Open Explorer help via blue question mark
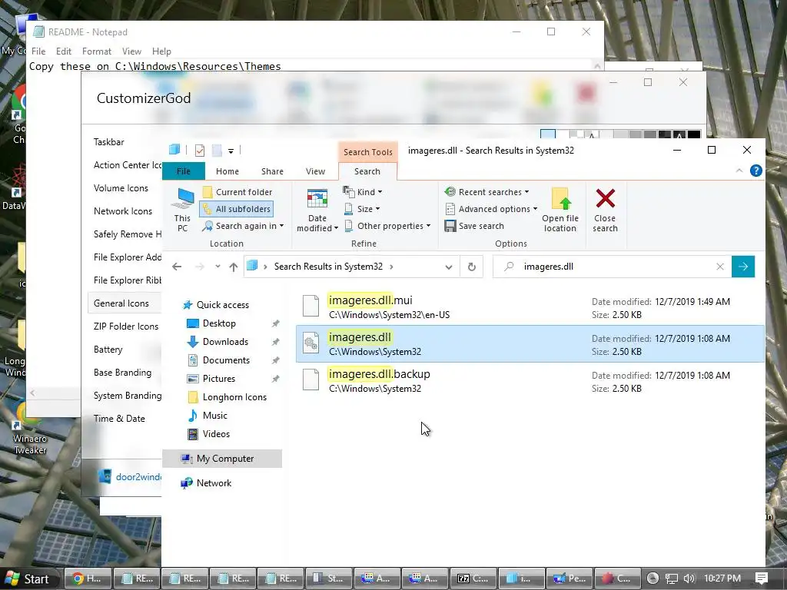The height and width of the screenshot is (590, 787). point(756,171)
